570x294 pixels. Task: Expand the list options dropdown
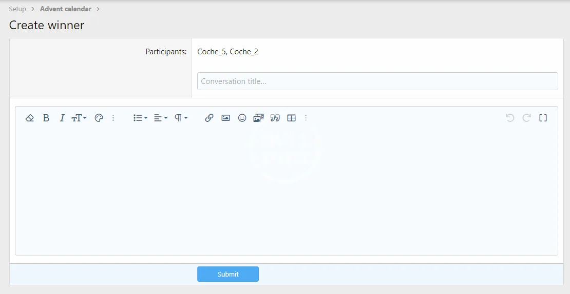140,118
